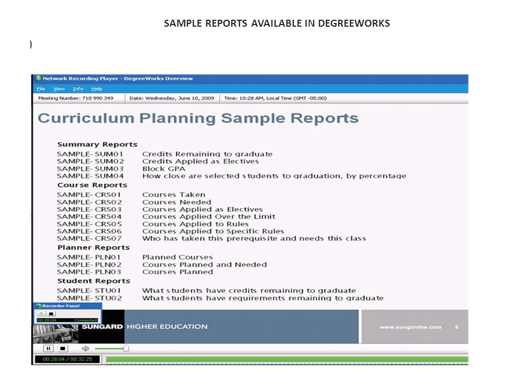513x384 pixels.
Task: Click SAMPLE-PLN02 Courses Planned and Needed
Action: tap(161, 265)
